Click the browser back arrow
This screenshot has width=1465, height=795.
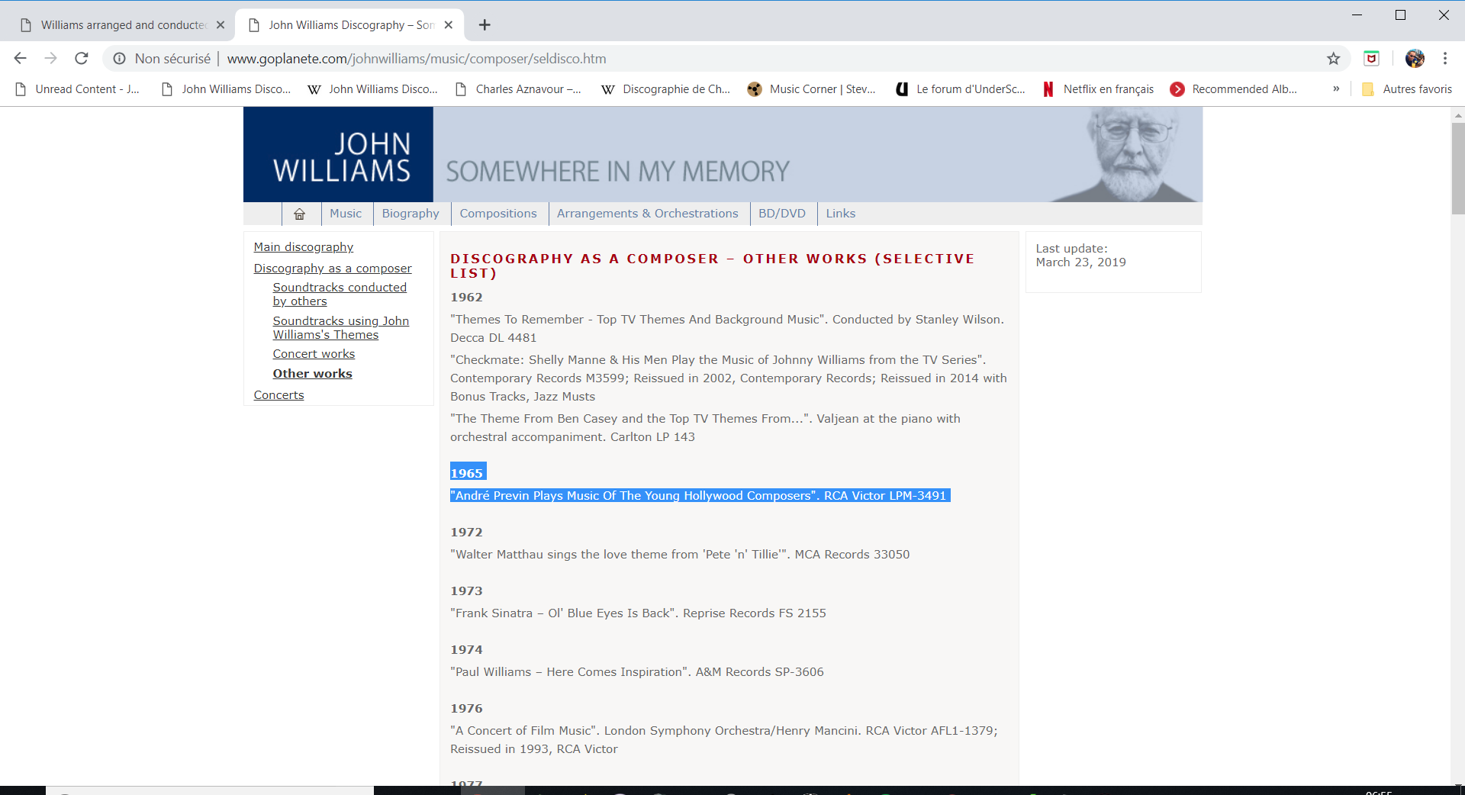[21, 59]
